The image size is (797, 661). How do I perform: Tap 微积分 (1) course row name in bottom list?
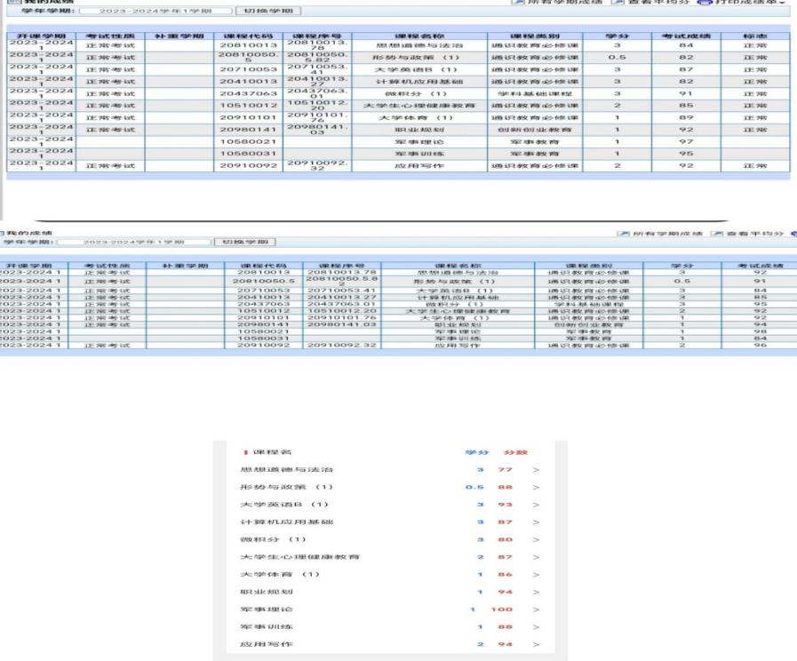273,539
